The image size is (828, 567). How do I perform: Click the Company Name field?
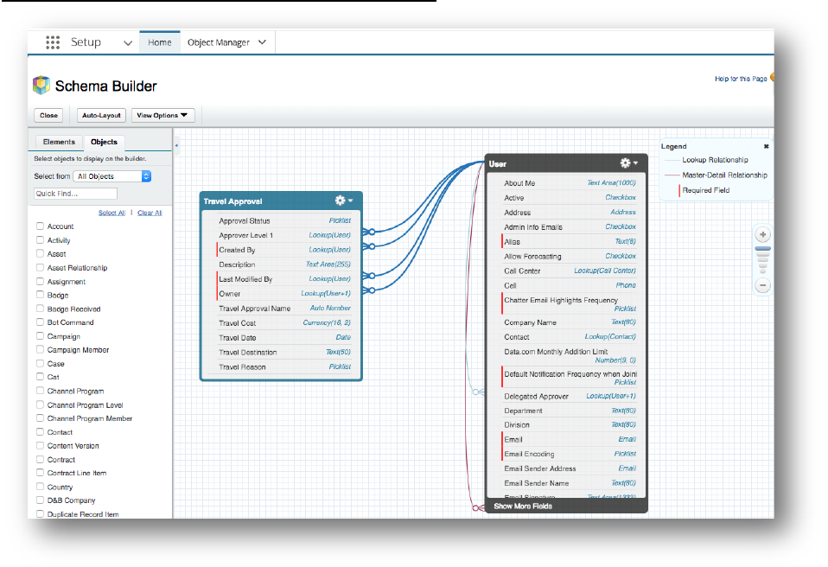click(x=570, y=322)
